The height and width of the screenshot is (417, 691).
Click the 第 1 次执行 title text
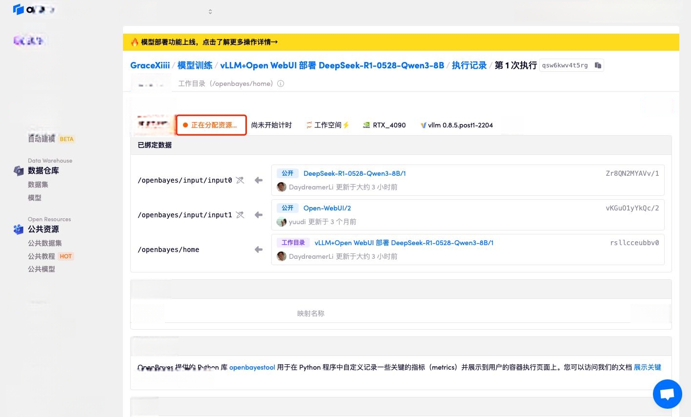[516, 65]
